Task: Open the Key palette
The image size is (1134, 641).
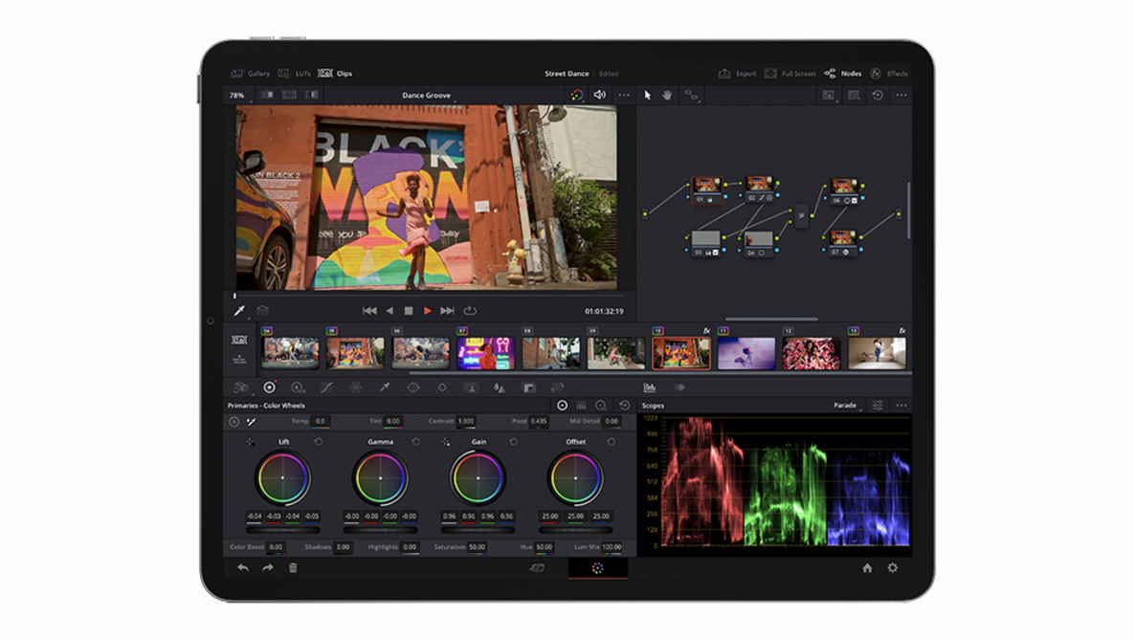Action: (x=528, y=387)
